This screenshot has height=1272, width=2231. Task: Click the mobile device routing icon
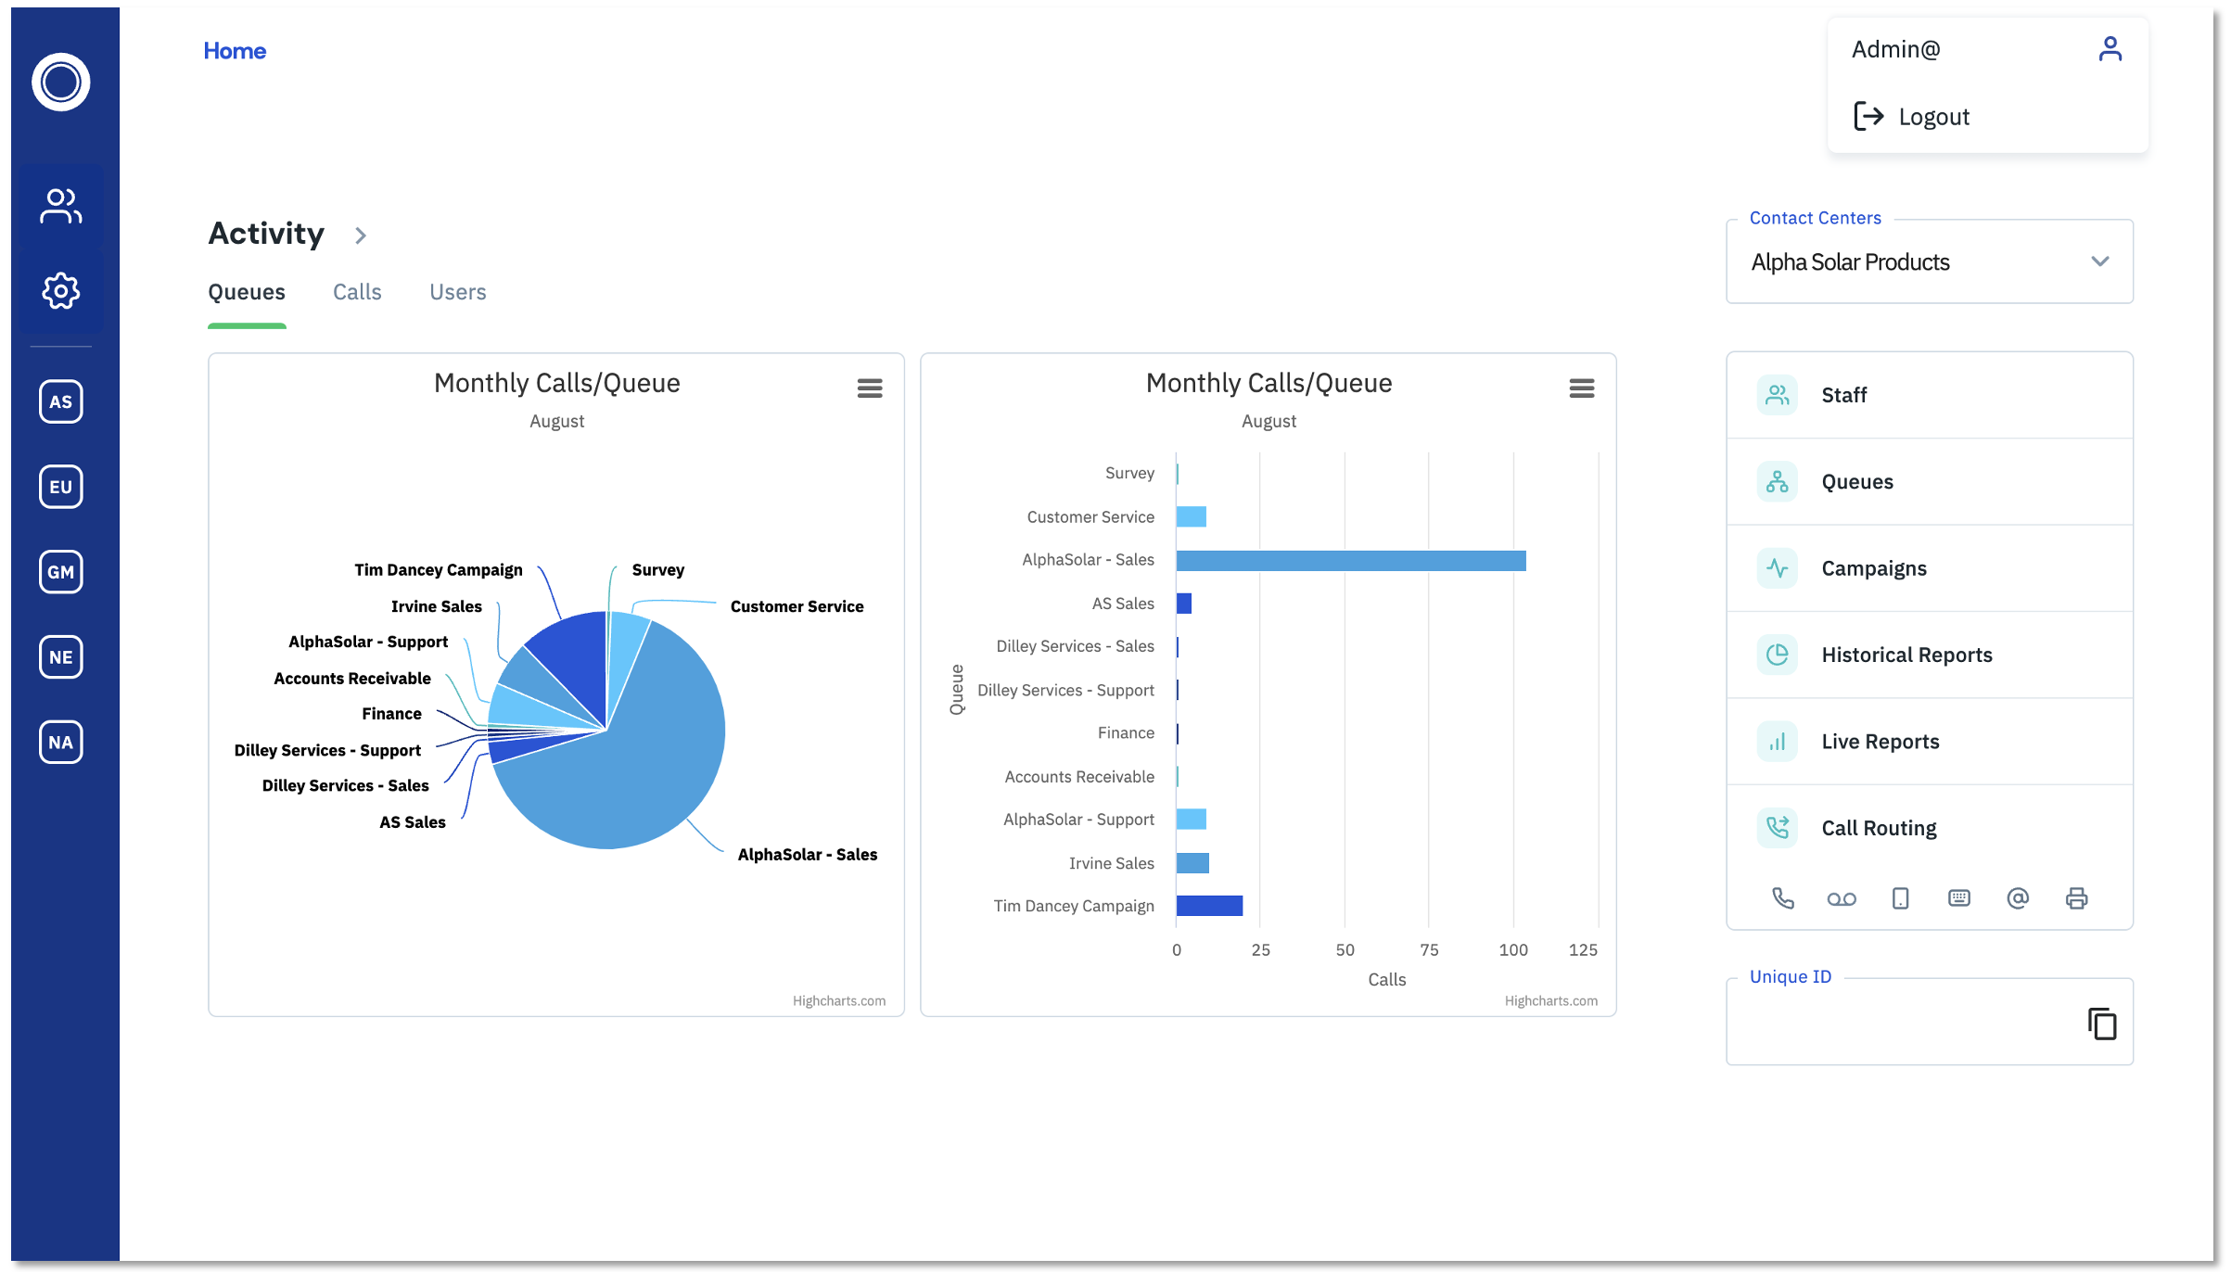1900,898
